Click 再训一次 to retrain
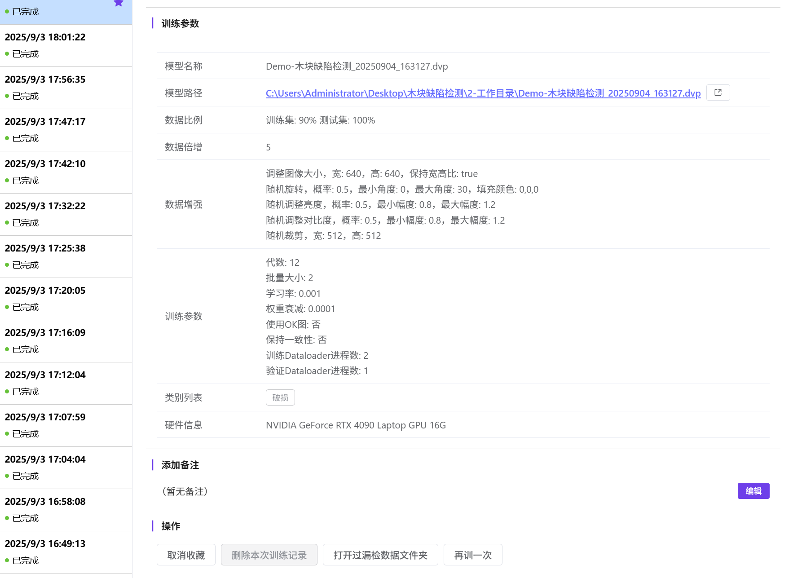 click(x=472, y=555)
